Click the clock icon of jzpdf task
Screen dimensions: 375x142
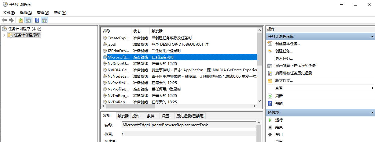(x=105, y=44)
